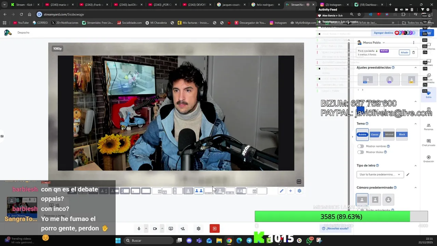
Task: Select the two-person side-by-side layout
Action: (199, 191)
